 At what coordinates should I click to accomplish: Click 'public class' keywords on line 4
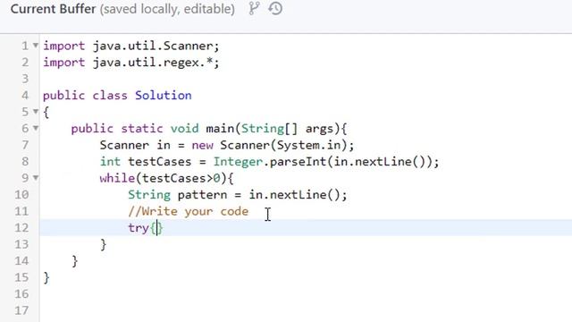(x=85, y=96)
